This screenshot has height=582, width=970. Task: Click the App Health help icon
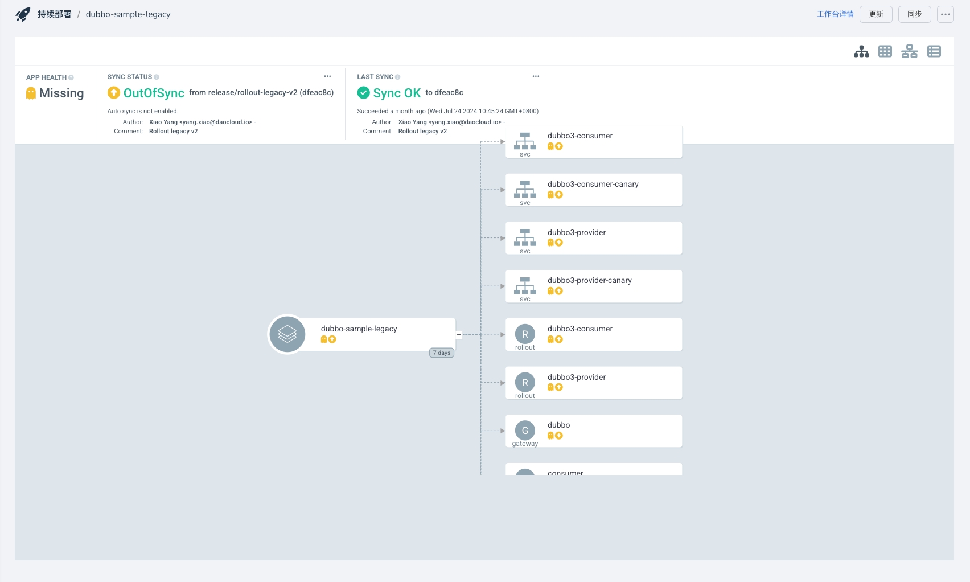(x=71, y=77)
